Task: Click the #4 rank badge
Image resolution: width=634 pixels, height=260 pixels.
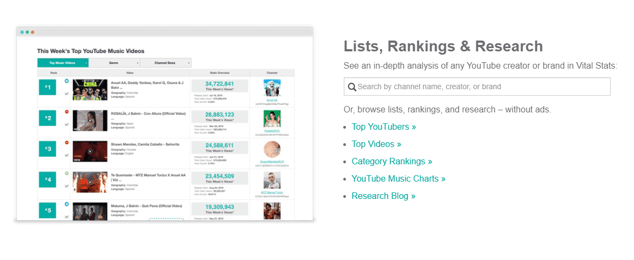Action: [x=49, y=179]
